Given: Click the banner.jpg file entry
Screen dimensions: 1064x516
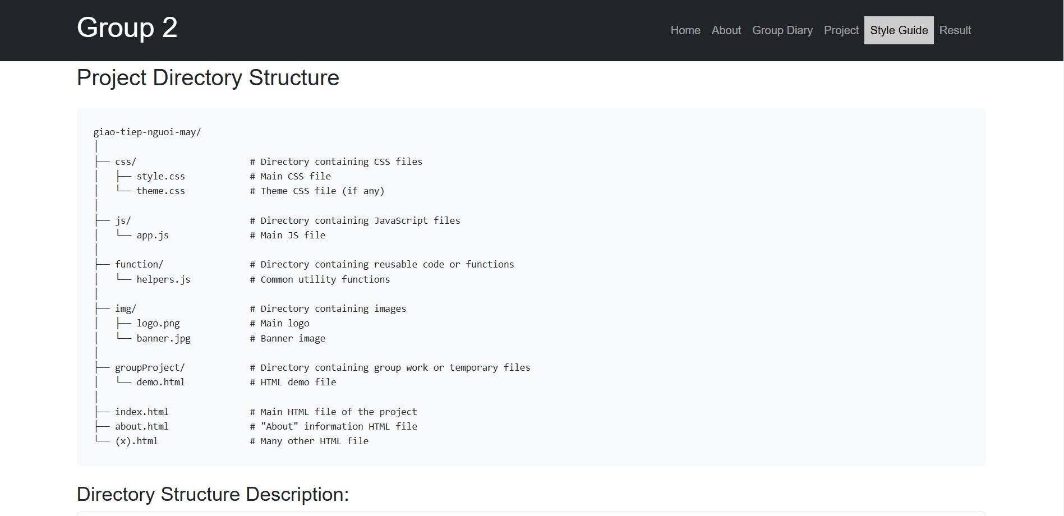Looking at the screenshot, I should tap(163, 338).
